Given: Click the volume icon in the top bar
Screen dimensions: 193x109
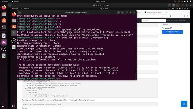Looking at the screenshot, I should tap(185, 1).
